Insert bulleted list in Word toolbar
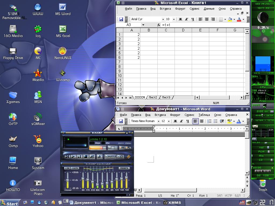 [x=216, y=121]
